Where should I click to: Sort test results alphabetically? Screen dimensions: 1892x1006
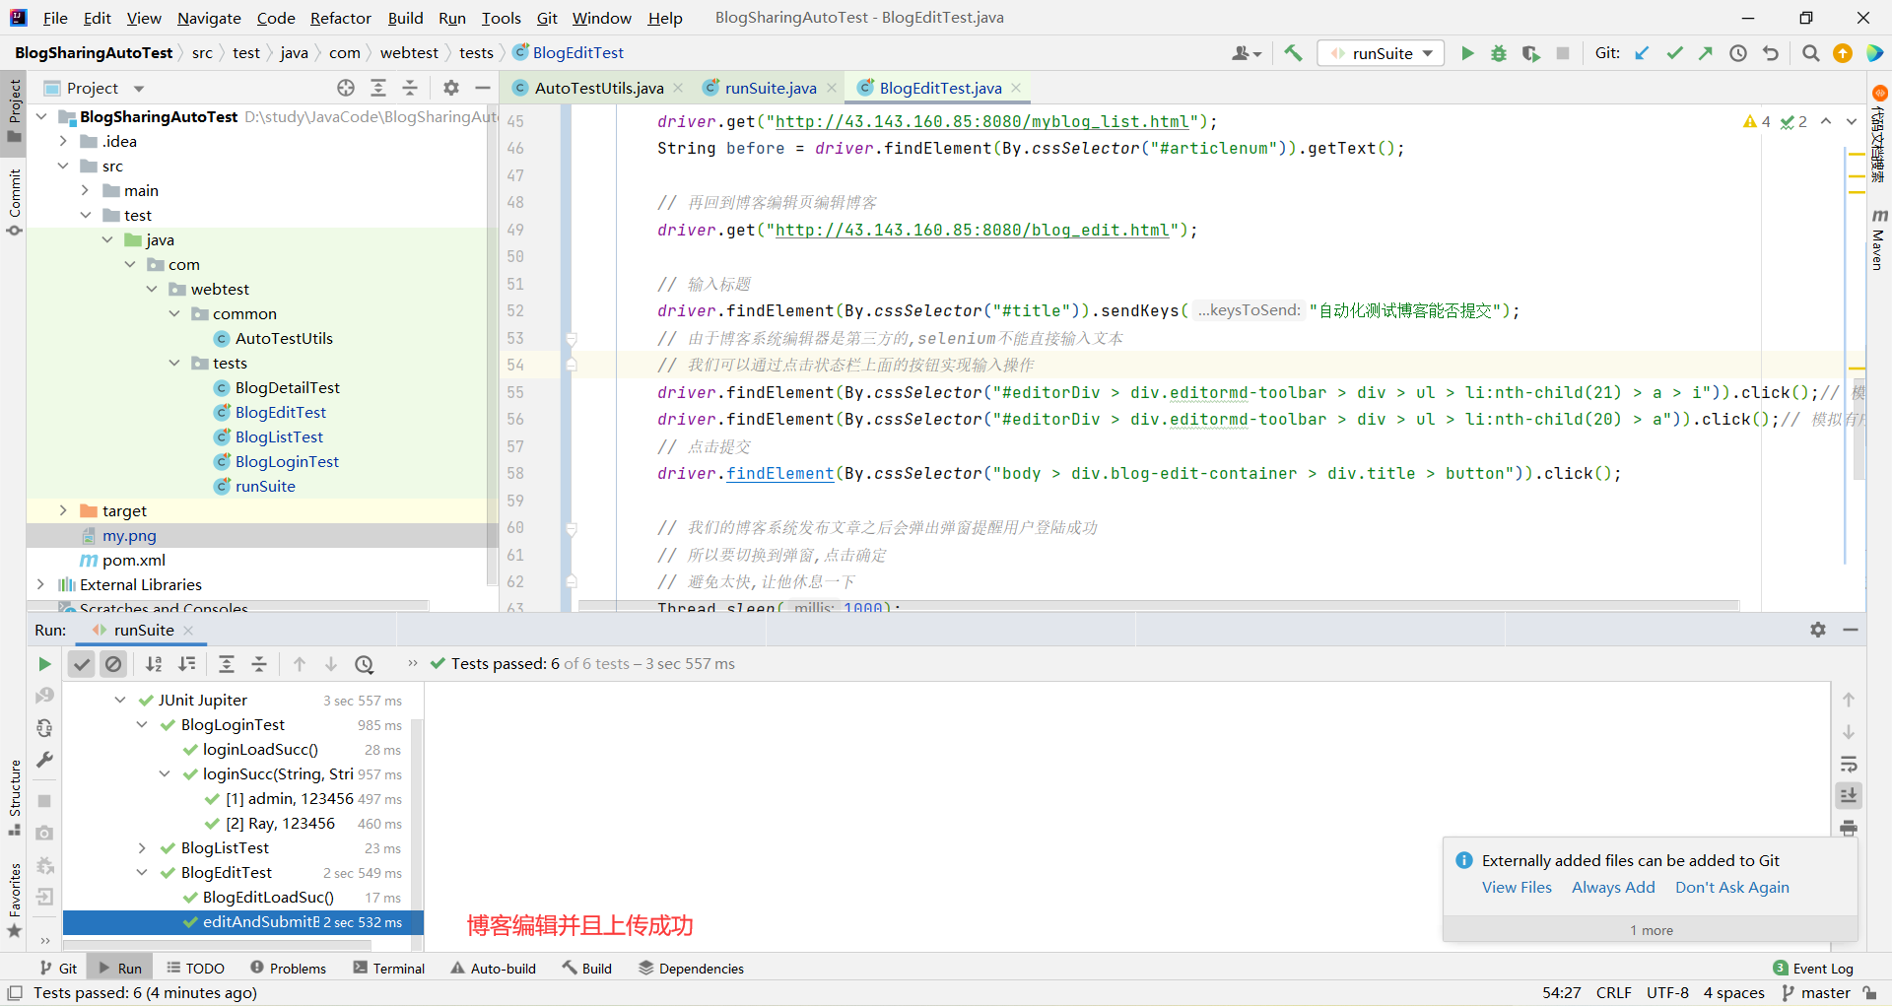pos(154,664)
